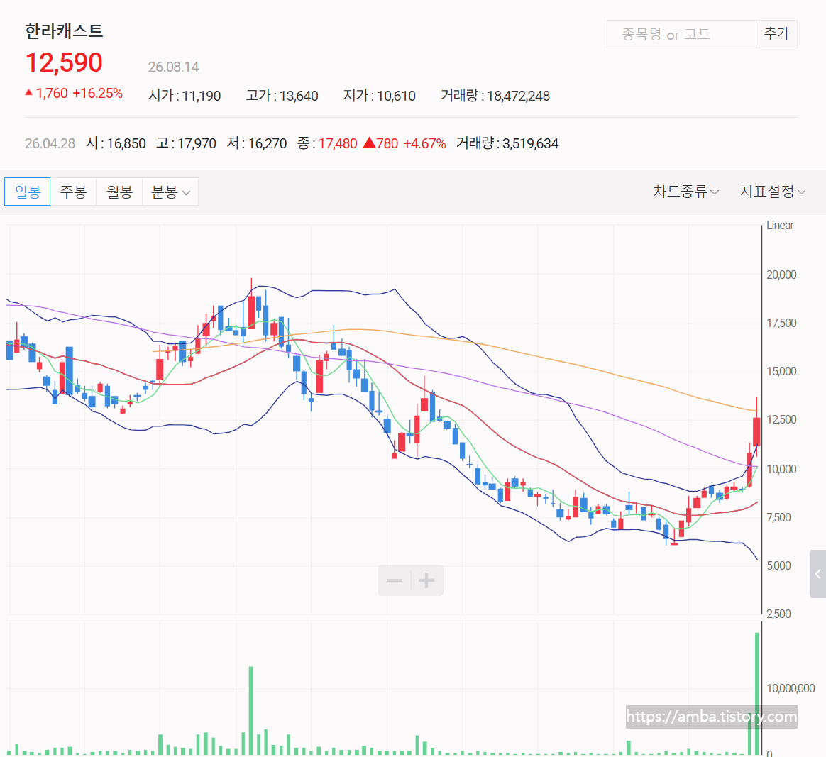Expand the 지표설정 indicator settings dropdown
Image resolution: width=826 pixels, height=757 pixels.
click(772, 192)
